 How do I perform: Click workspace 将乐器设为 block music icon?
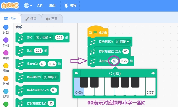coord(92,42)
